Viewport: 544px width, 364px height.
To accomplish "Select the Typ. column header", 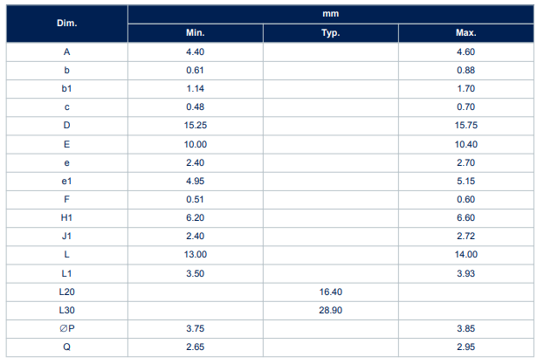I will coord(330,33).
